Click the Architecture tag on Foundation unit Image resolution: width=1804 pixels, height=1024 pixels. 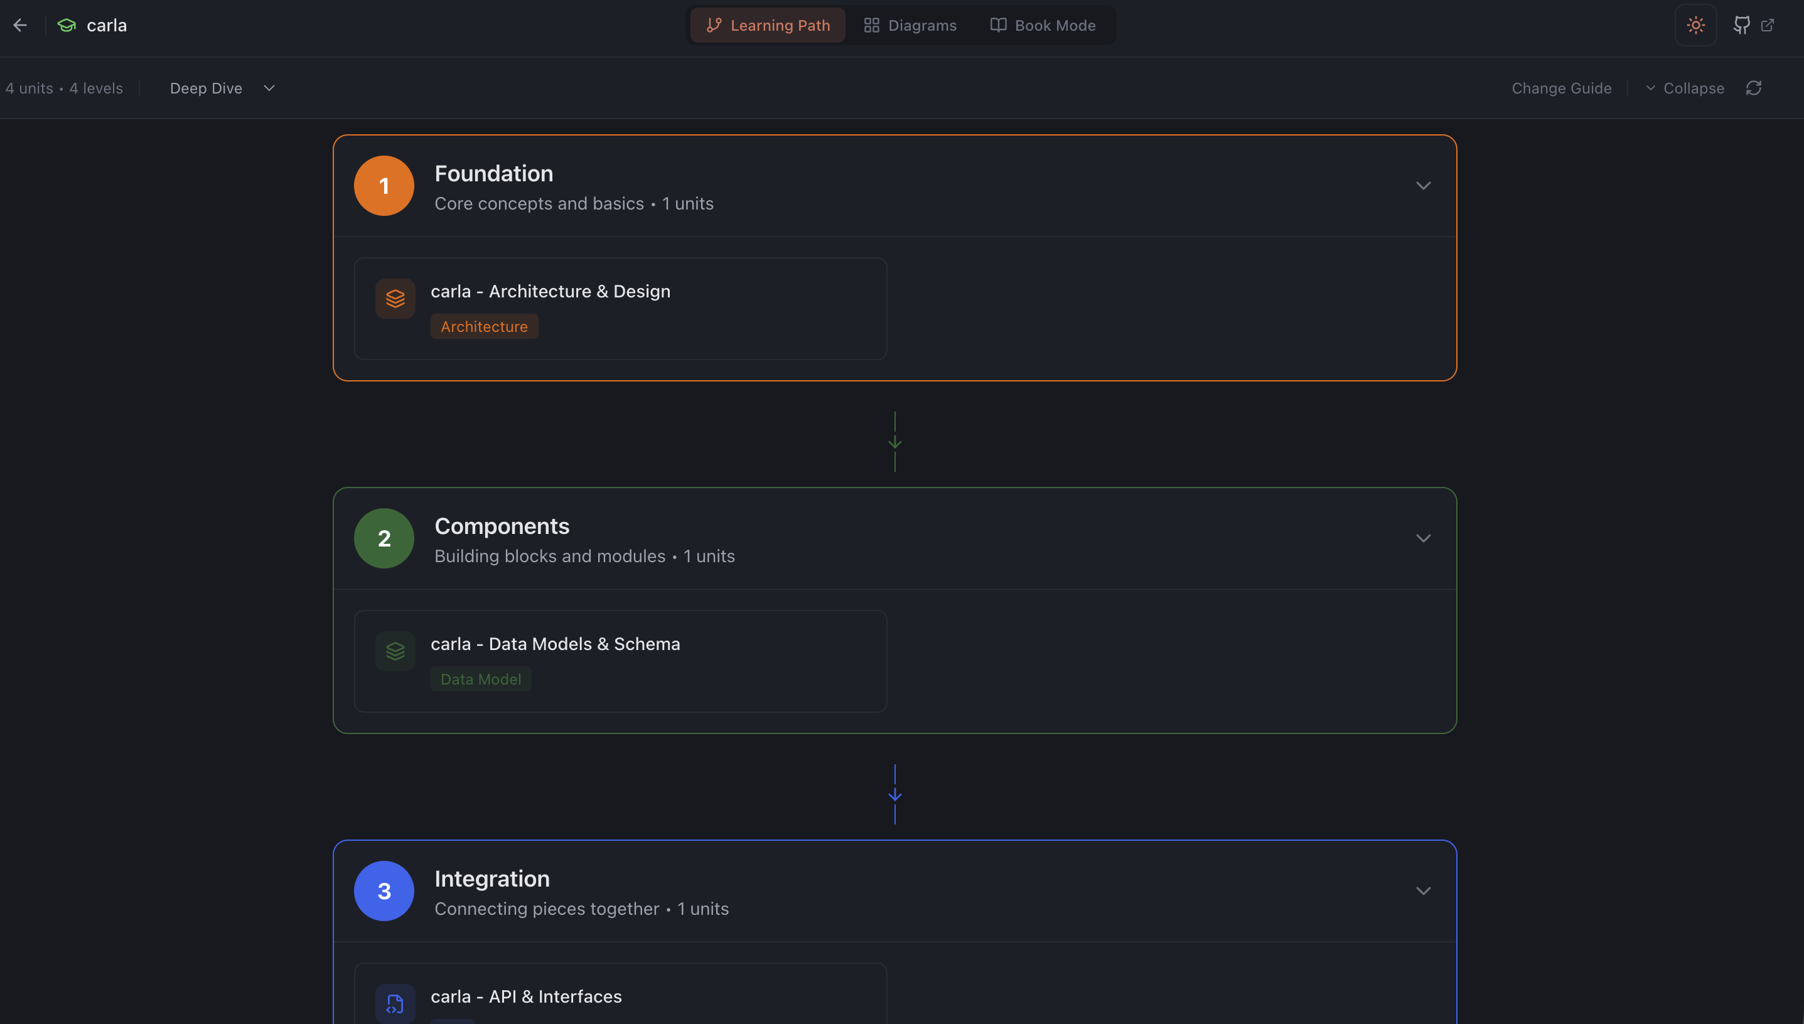pyautogui.click(x=484, y=326)
